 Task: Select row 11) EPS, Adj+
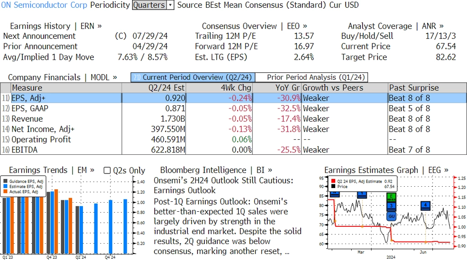233,98
